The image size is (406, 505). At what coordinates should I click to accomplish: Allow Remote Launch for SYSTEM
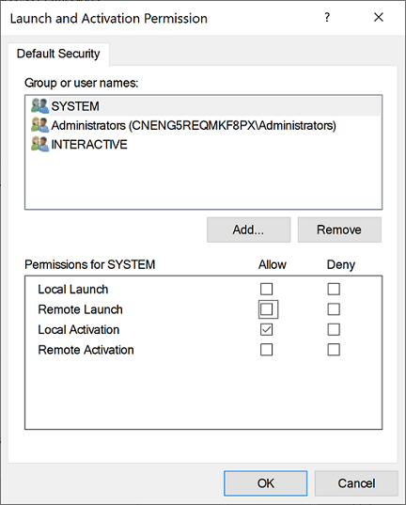[x=266, y=309]
